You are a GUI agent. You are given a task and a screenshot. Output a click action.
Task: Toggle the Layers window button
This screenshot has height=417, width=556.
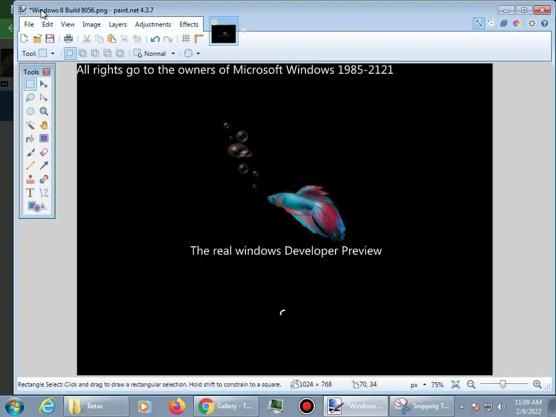pyautogui.click(x=503, y=23)
